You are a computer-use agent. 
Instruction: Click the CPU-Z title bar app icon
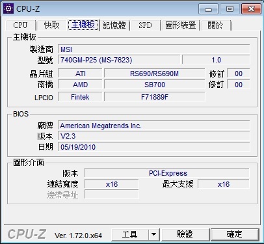8,9
